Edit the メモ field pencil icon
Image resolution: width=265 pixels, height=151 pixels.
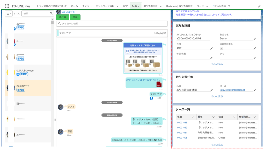pyautogui.click(x=255, y=58)
